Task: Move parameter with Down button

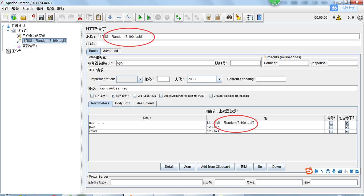Action: (x=277, y=167)
